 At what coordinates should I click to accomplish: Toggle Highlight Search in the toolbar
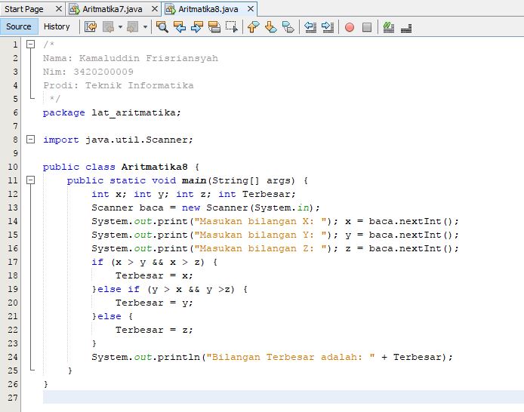(x=214, y=26)
